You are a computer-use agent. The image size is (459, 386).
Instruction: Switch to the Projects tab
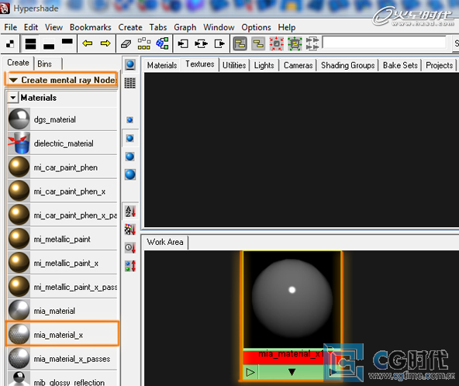click(439, 65)
